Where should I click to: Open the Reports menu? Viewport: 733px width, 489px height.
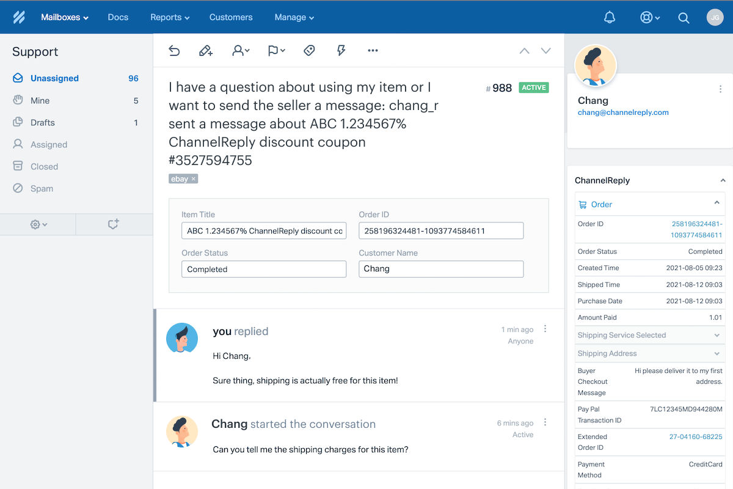point(170,17)
